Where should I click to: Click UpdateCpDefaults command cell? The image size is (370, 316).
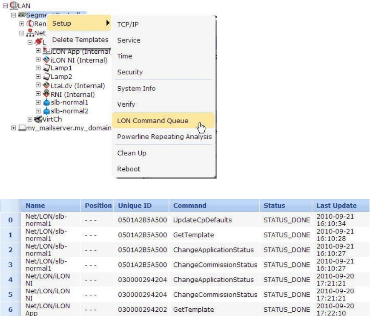pyautogui.click(x=203, y=220)
